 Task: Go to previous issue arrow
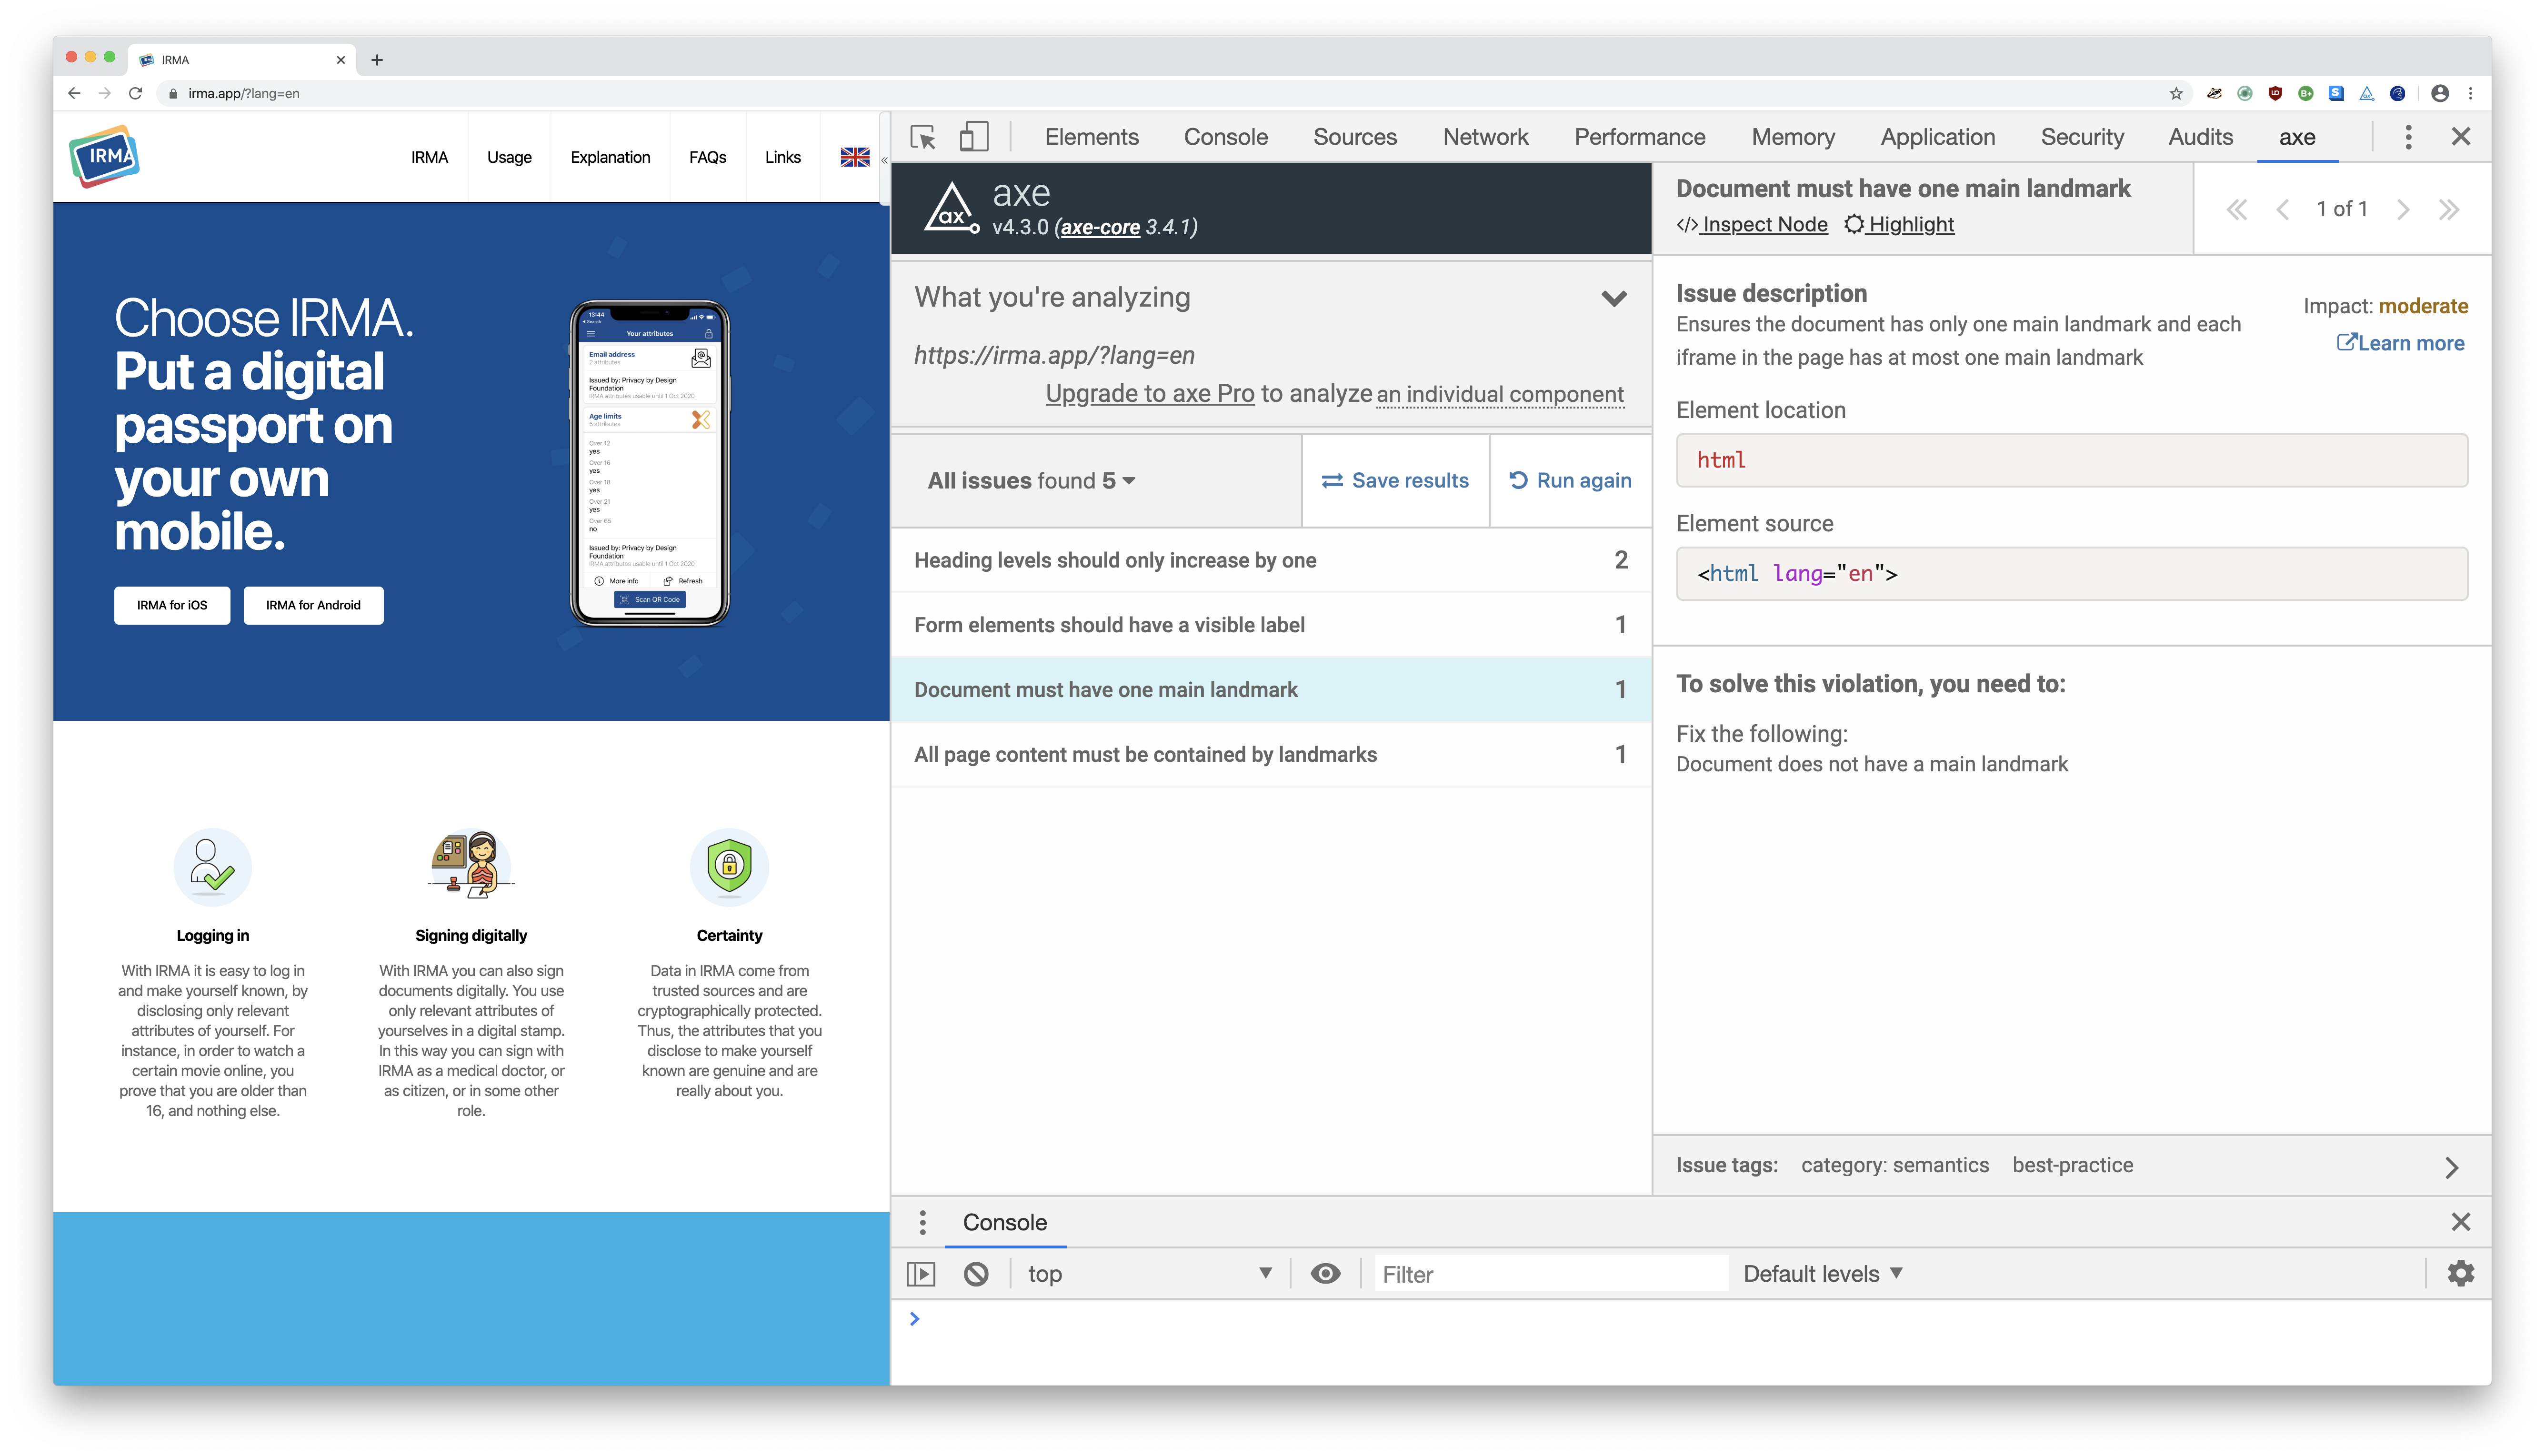[2282, 209]
